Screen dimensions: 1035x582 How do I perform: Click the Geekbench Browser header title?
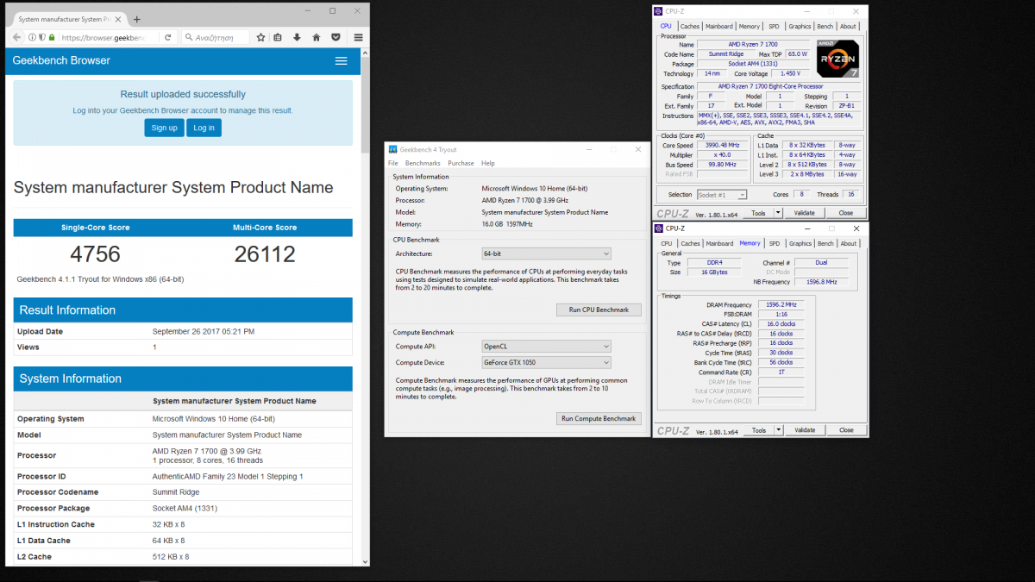(x=61, y=61)
